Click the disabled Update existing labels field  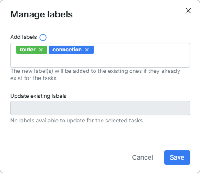(100, 108)
